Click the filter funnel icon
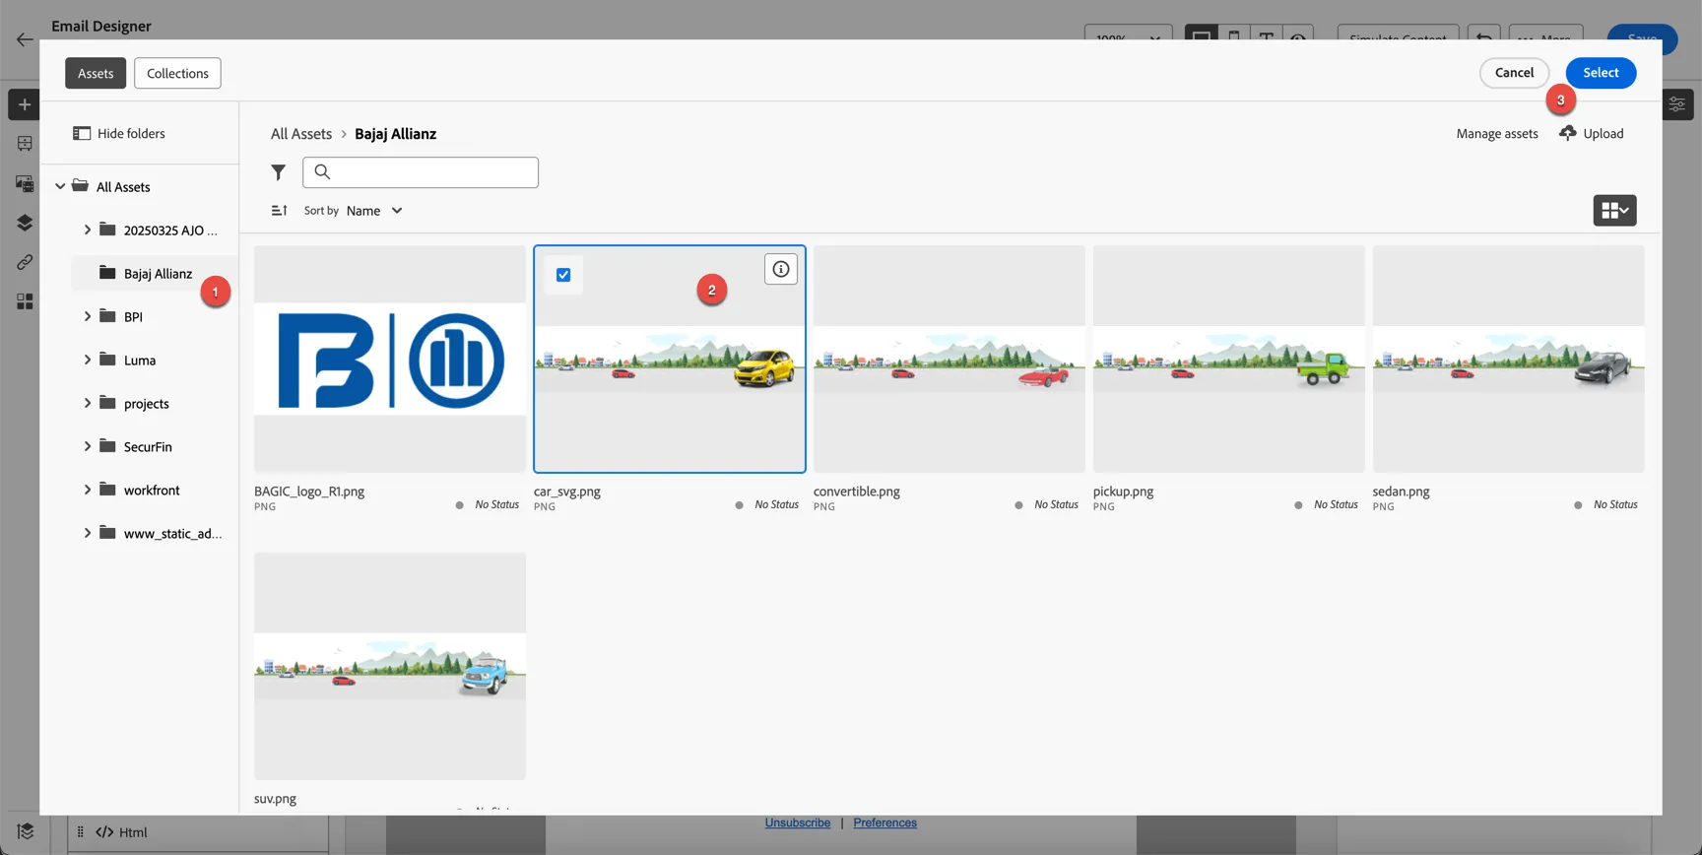 [279, 172]
